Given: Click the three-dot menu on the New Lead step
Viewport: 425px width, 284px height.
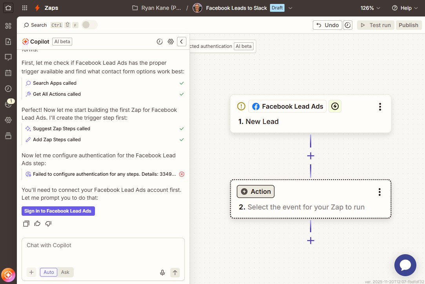Looking at the screenshot, I should 379,106.
